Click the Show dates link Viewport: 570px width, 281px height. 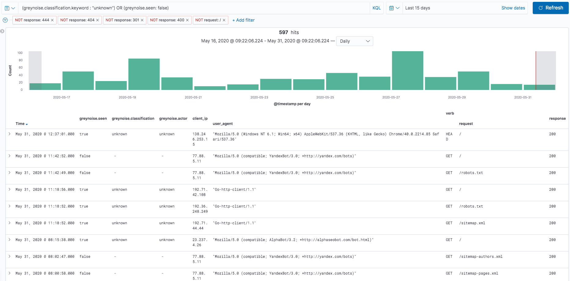[x=513, y=8]
